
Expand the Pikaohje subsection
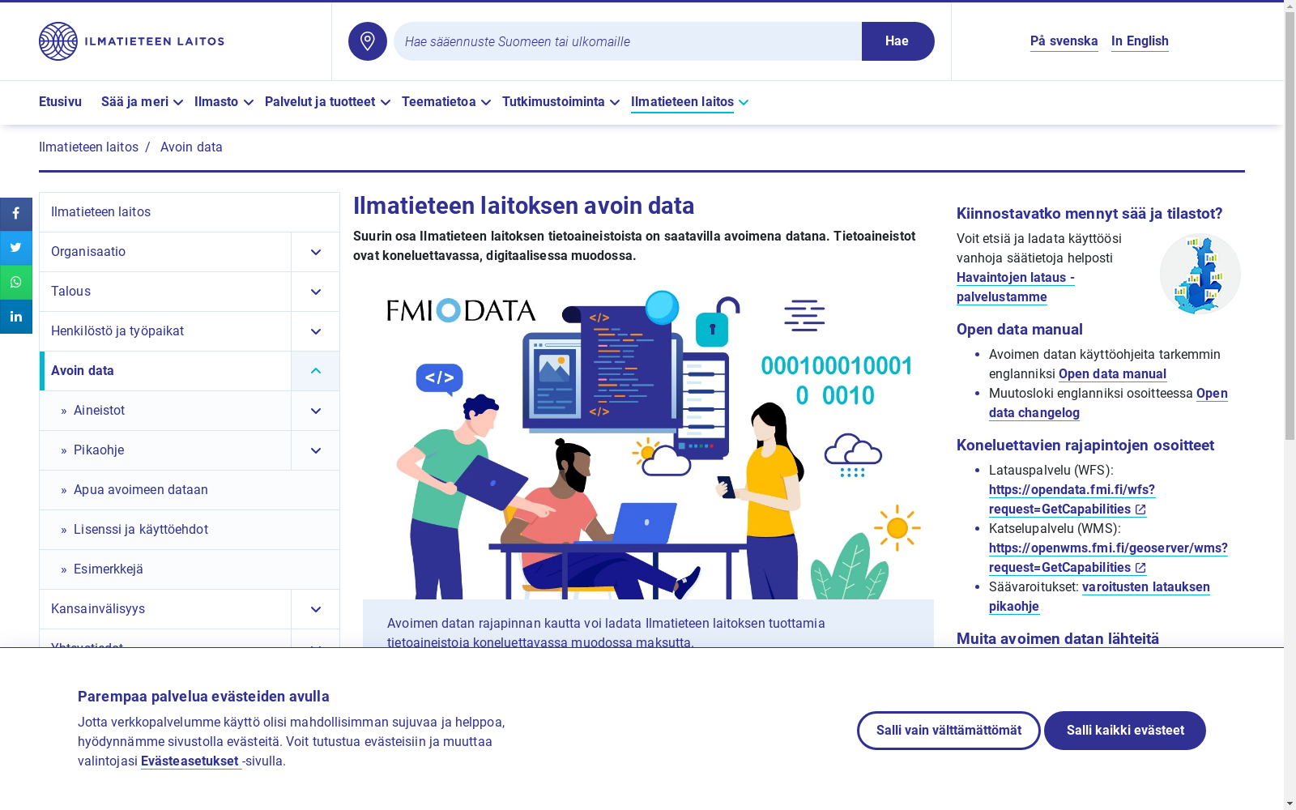pyautogui.click(x=316, y=450)
